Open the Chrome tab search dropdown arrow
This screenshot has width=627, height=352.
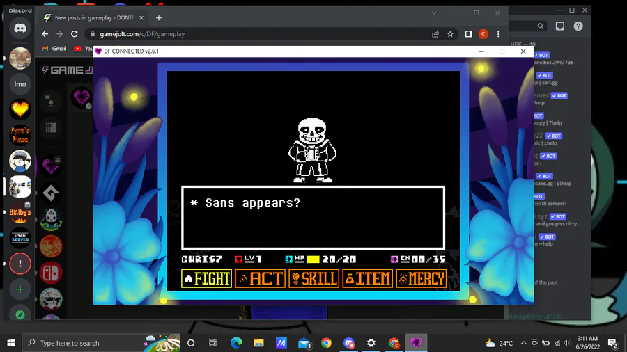coord(434,13)
